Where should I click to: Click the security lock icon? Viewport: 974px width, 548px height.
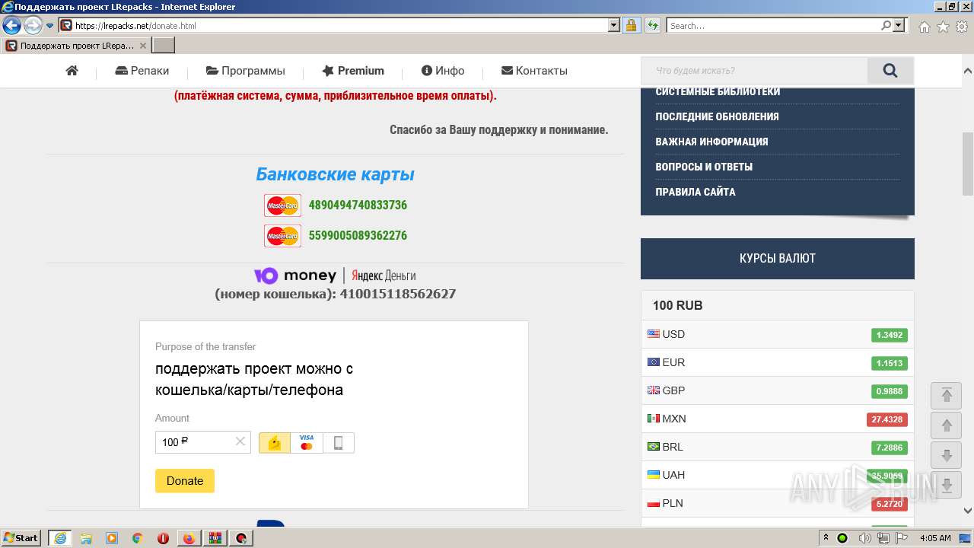[x=631, y=26]
